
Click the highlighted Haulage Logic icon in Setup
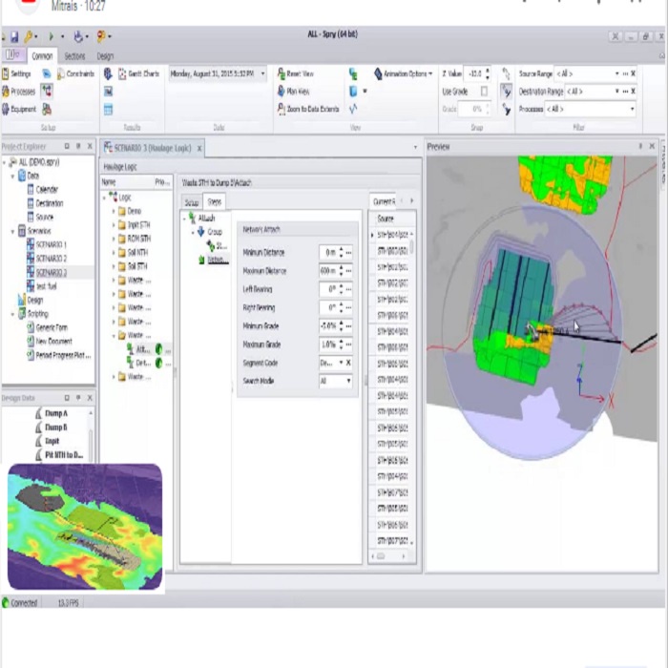point(47,91)
